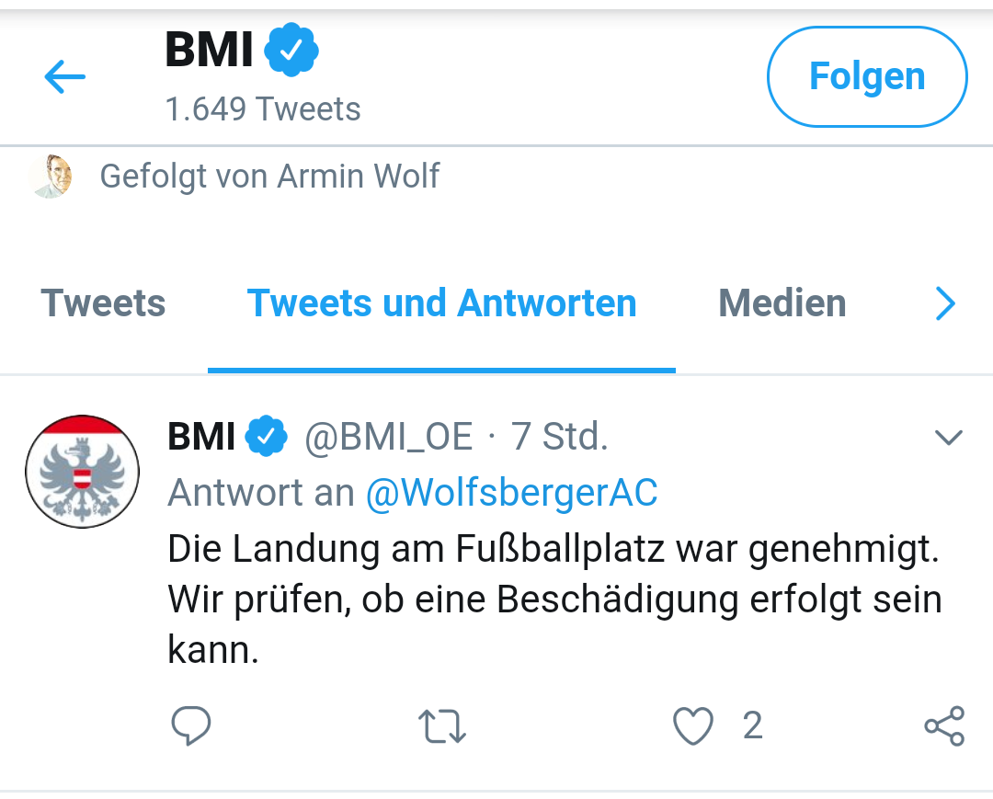Switch to the Tweets tab
Viewport: 993px width, 799px height.
pos(103,302)
